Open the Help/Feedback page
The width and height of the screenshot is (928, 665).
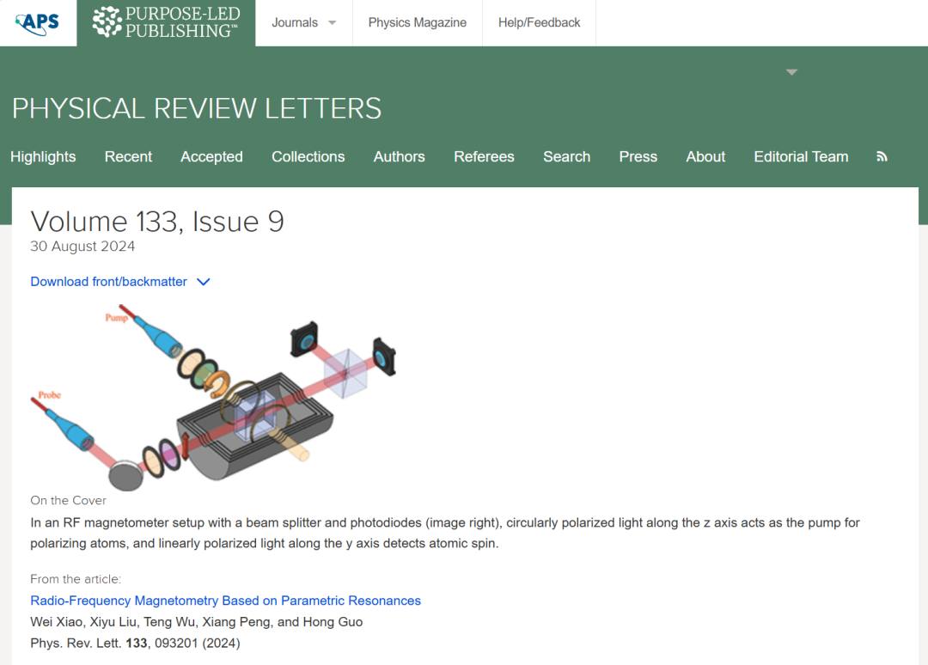pos(539,22)
